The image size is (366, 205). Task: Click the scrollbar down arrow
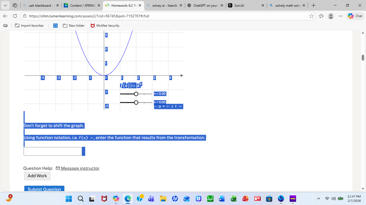(363, 188)
